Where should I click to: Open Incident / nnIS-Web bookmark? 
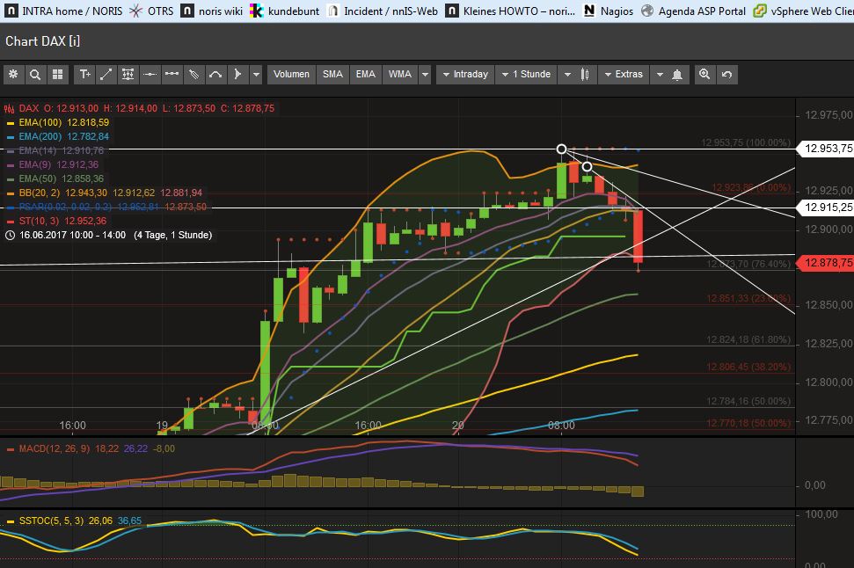point(383,11)
